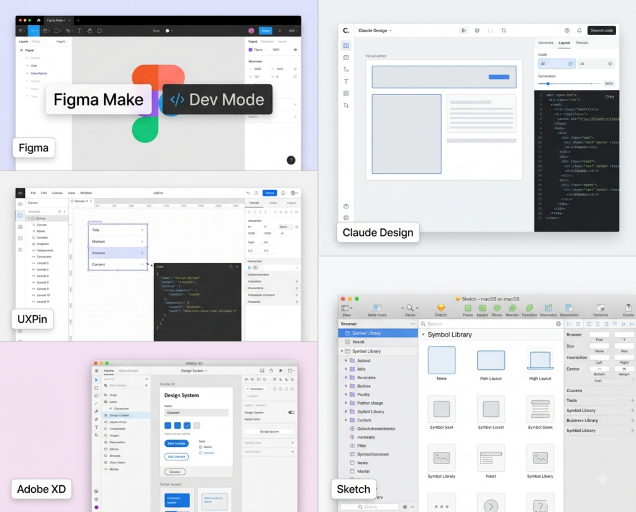Open the Window menu in UXPin
This screenshot has height=512, width=636.
[86, 193]
